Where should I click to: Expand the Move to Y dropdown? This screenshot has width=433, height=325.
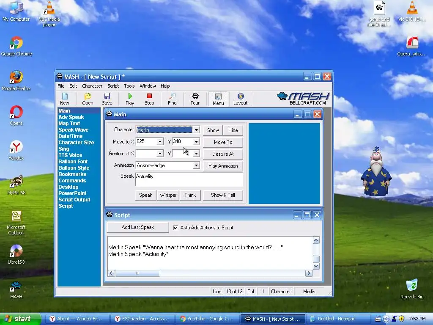tap(196, 142)
